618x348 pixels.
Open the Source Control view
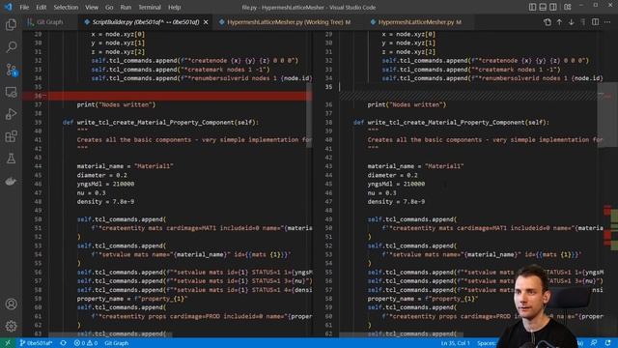tap(11, 70)
